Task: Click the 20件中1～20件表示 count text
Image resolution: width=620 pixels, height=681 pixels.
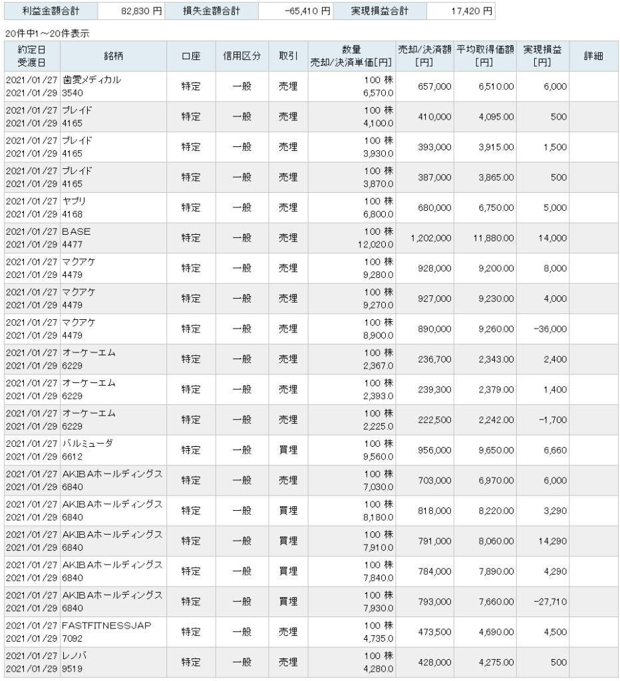Action: [47, 33]
